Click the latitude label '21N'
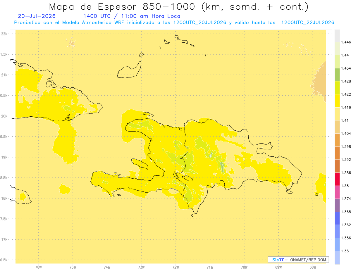The height and width of the screenshot is (271, 351). coord(4,75)
